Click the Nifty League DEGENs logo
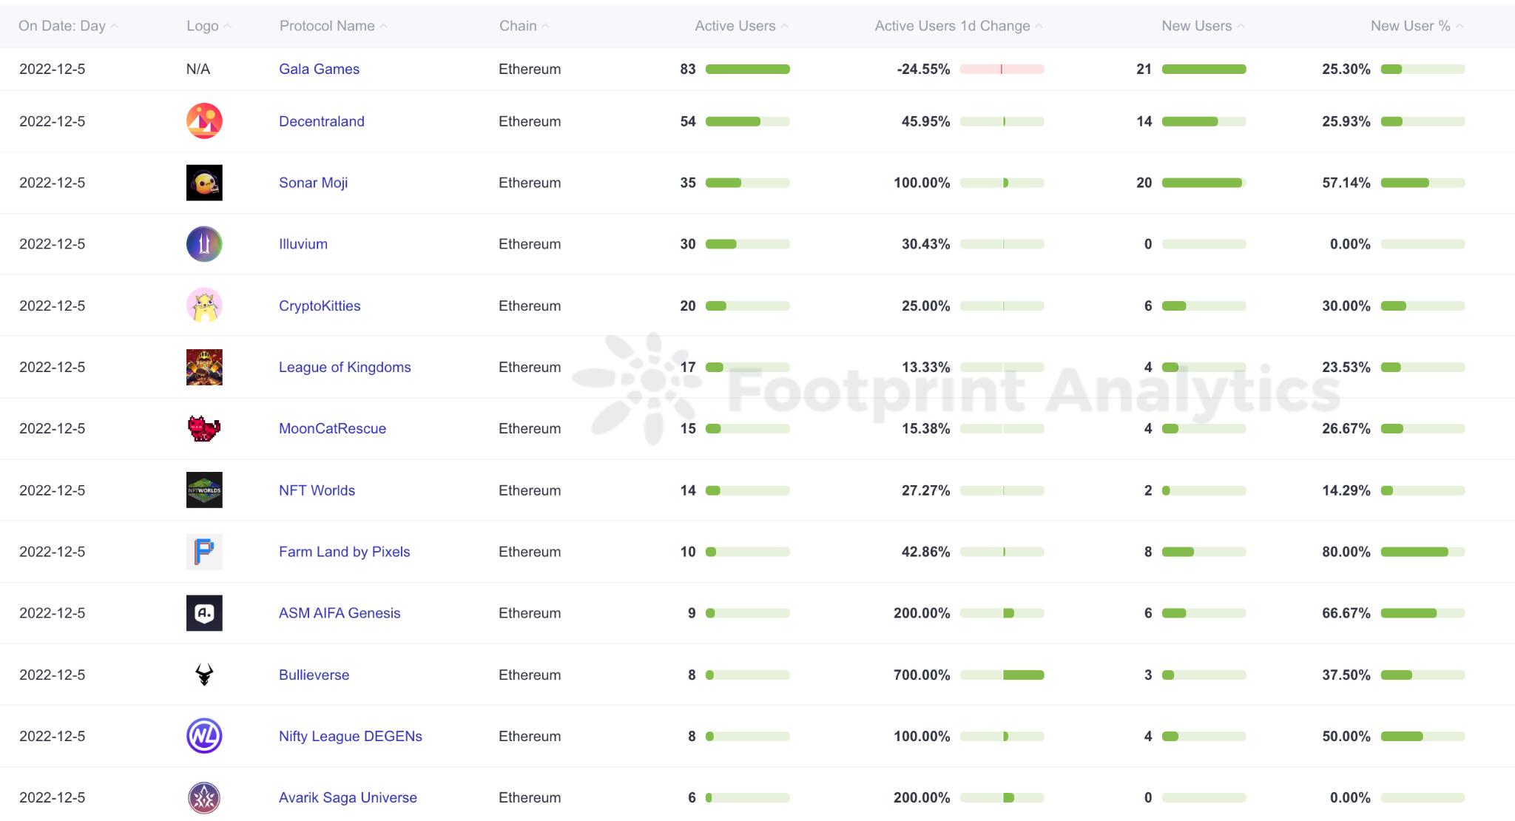Image resolution: width=1515 pixels, height=821 pixels. [204, 736]
